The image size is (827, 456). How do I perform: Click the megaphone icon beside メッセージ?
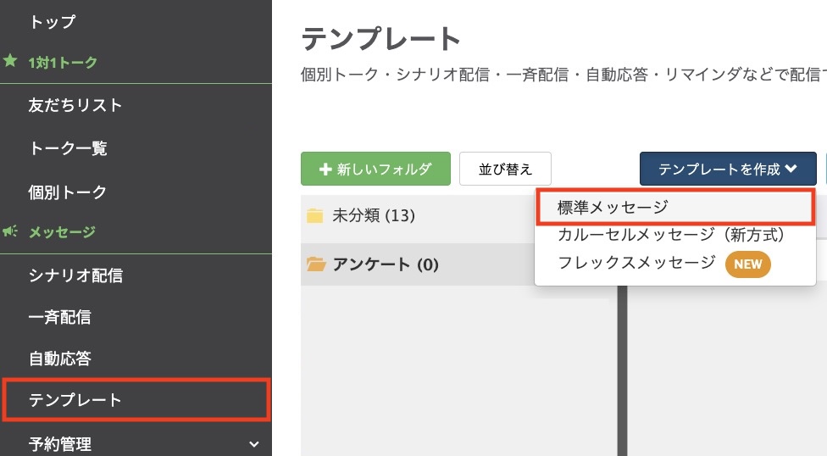click(x=10, y=231)
